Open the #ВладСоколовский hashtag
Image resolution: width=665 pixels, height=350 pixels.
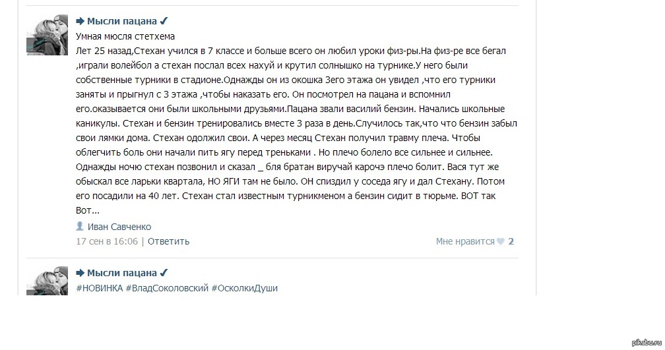(x=167, y=288)
